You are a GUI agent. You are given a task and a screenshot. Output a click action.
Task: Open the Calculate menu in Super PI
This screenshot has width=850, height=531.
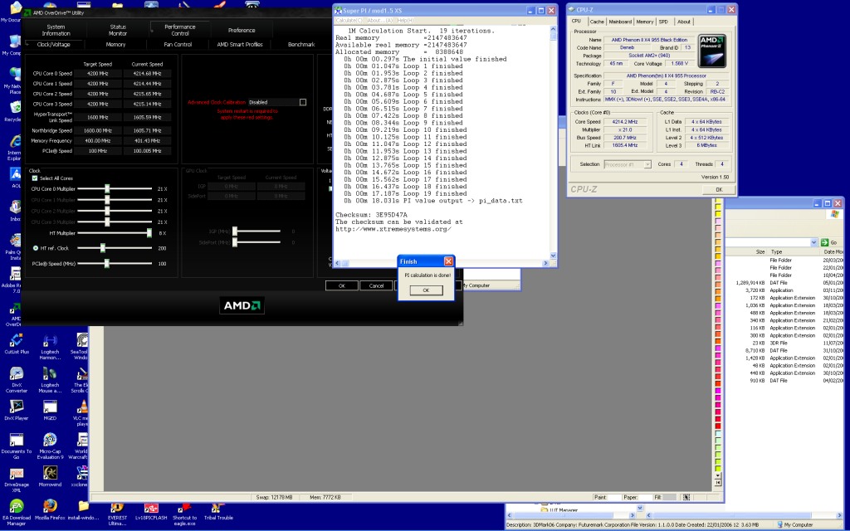(x=349, y=20)
